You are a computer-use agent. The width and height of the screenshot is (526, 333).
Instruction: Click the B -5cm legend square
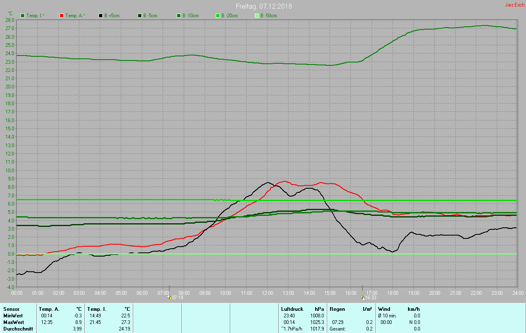point(140,16)
